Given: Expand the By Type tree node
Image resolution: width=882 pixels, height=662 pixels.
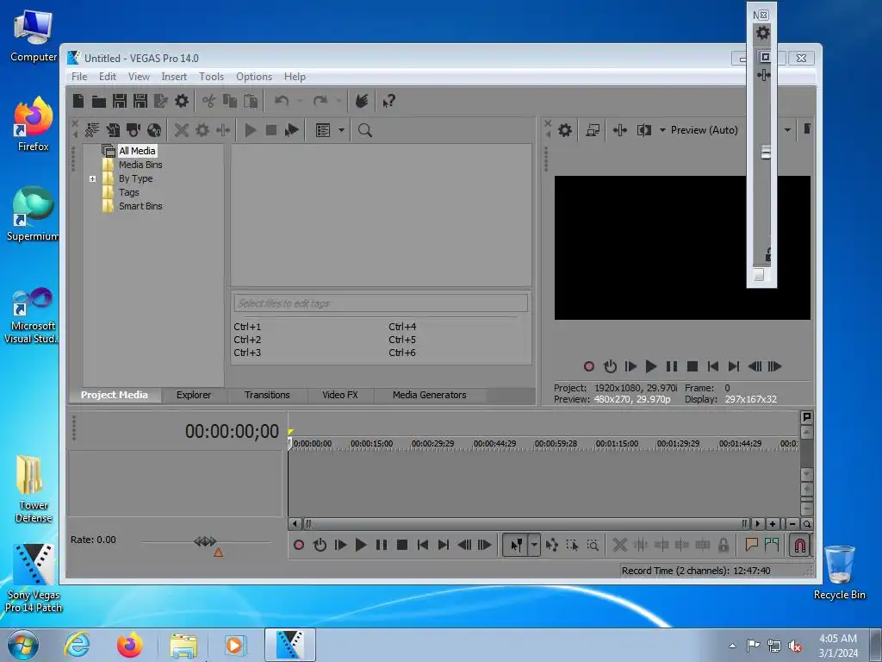Looking at the screenshot, I should (x=92, y=178).
